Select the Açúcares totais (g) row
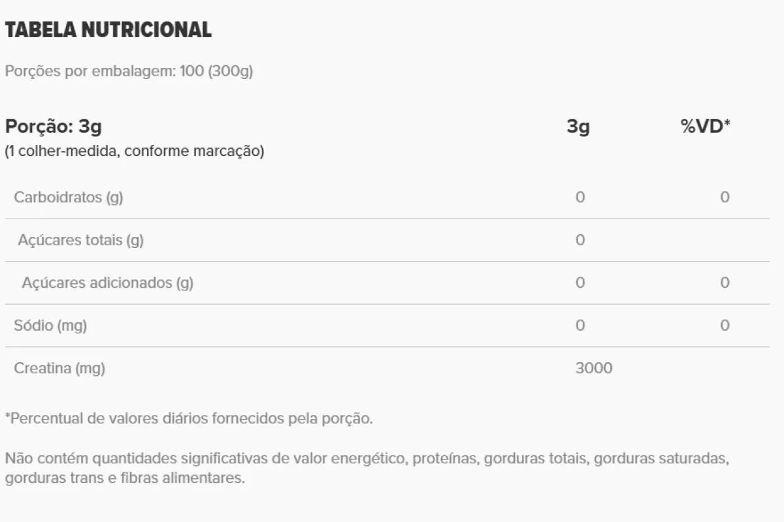 tap(387, 240)
